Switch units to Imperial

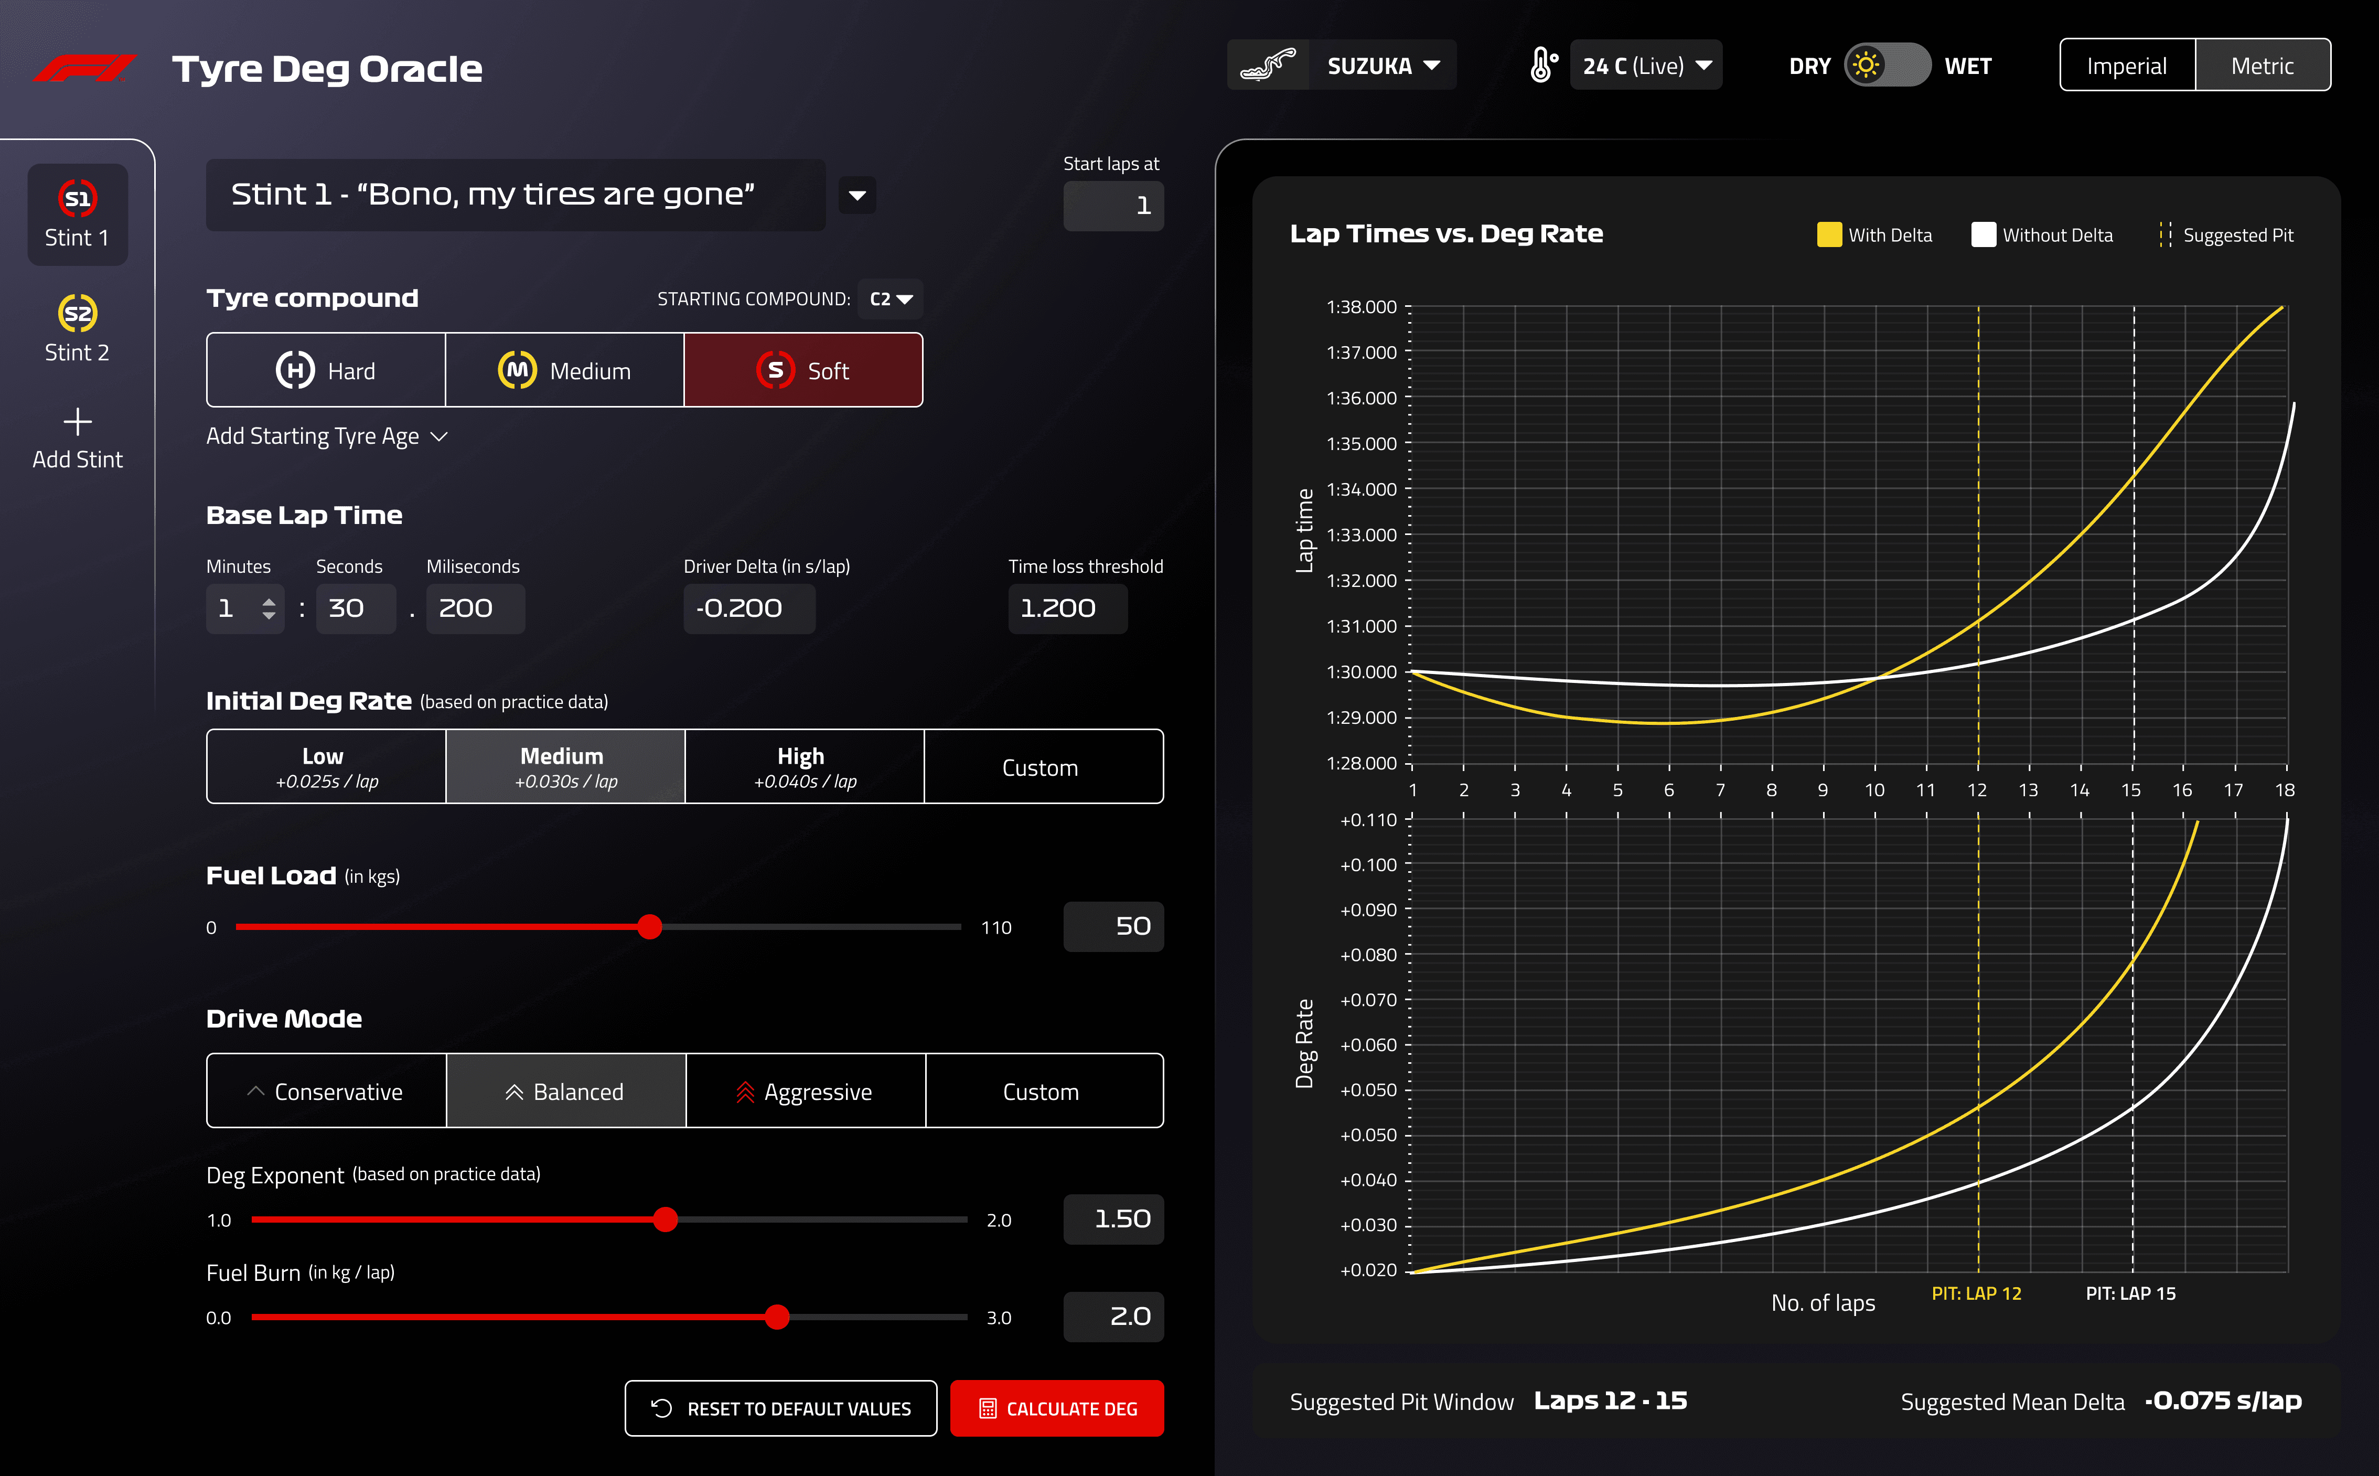pos(2126,66)
